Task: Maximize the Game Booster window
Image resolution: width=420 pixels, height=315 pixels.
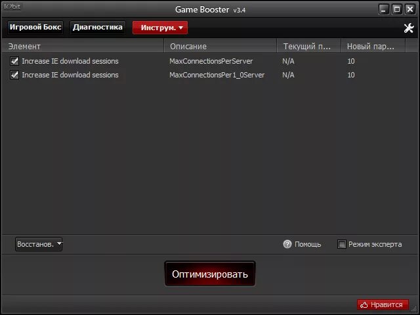Action: [x=396, y=10]
